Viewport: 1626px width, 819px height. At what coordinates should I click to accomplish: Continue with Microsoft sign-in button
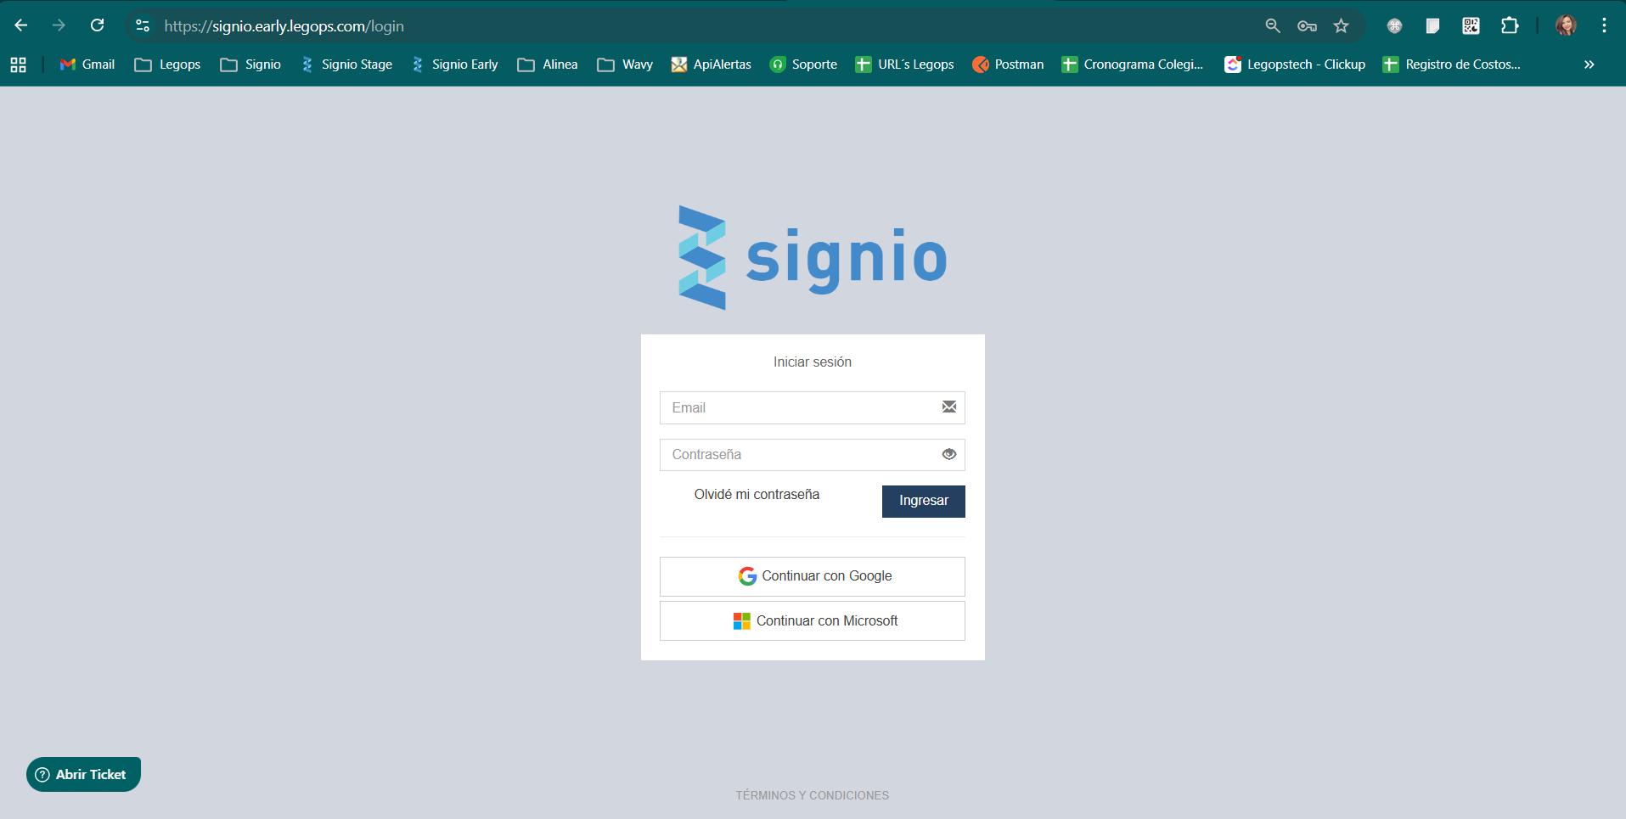(x=813, y=621)
